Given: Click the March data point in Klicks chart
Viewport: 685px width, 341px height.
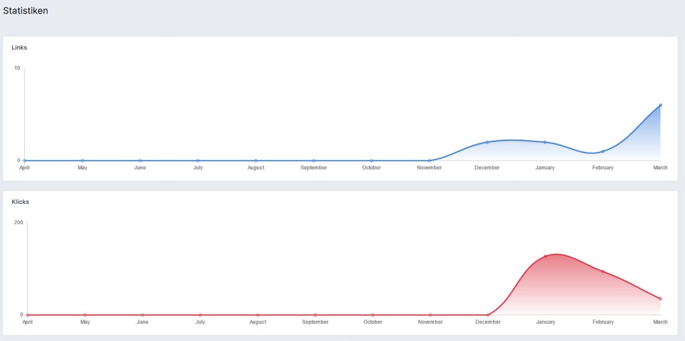Looking at the screenshot, I should point(660,299).
